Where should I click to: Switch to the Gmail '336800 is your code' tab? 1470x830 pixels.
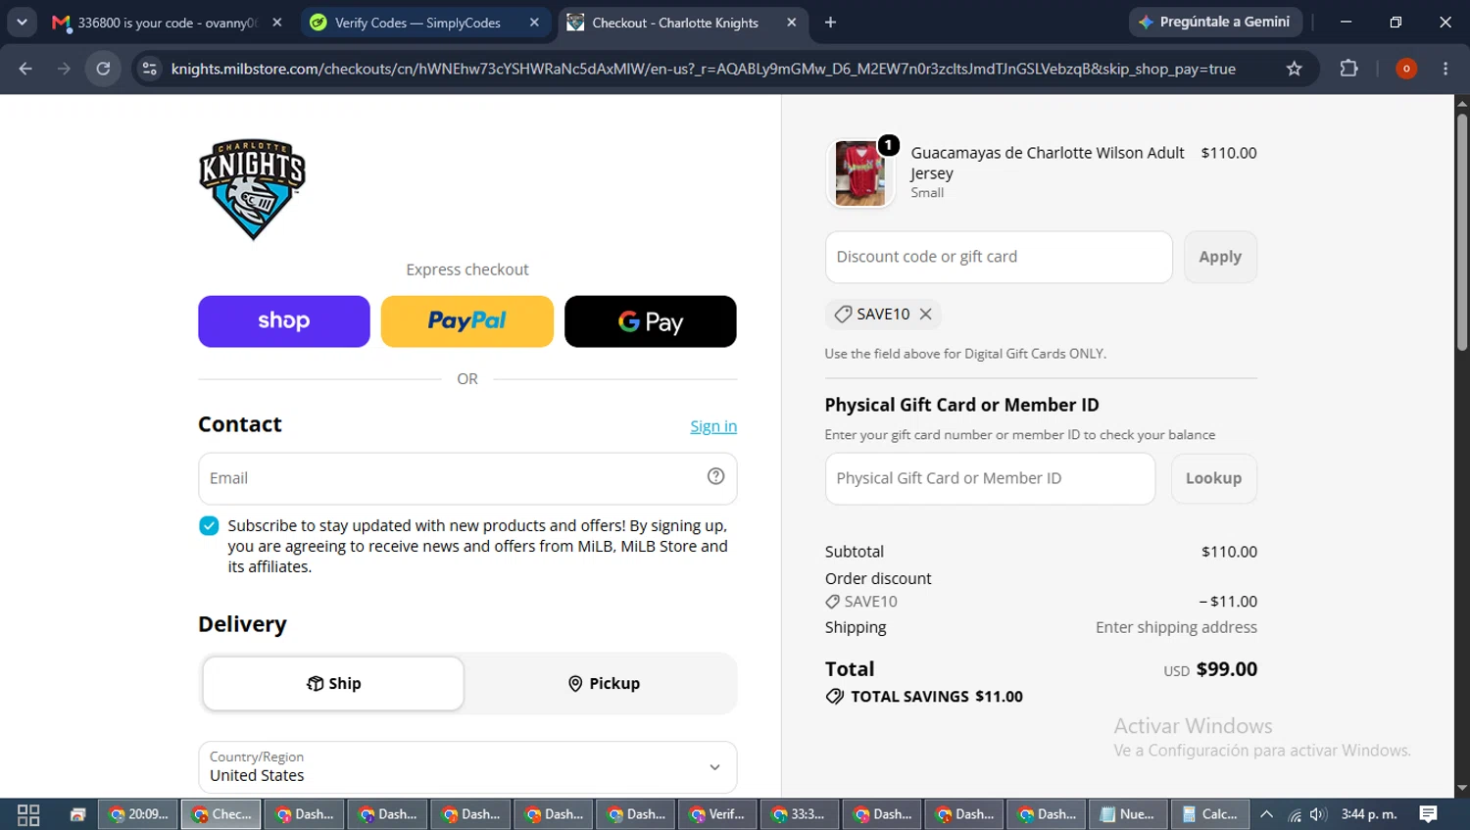tap(167, 23)
